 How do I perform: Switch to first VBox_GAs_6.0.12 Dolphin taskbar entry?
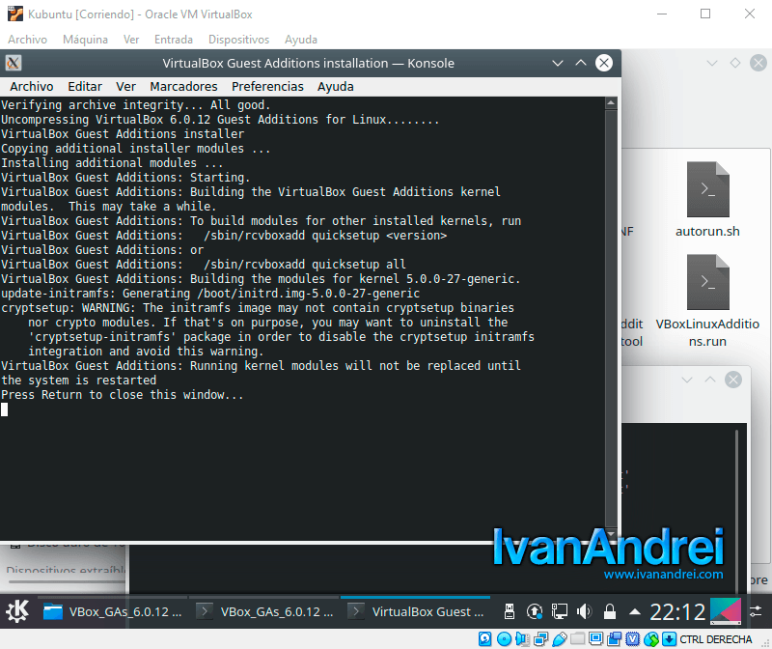pyautogui.click(x=113, y=611)
